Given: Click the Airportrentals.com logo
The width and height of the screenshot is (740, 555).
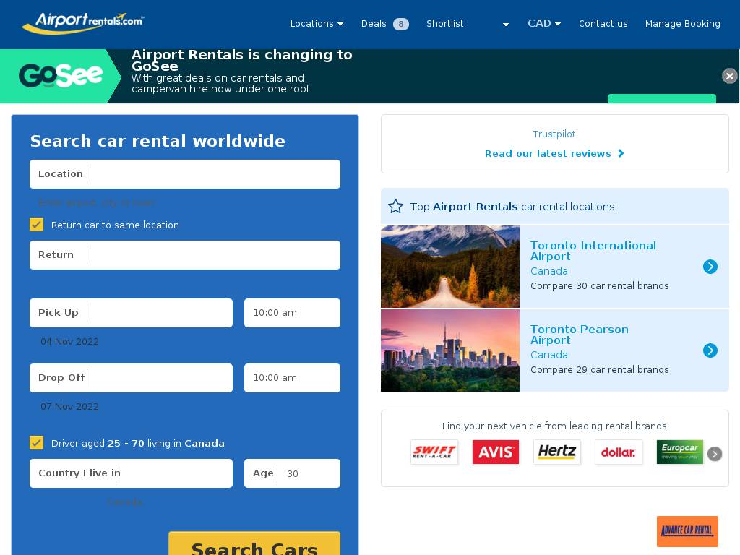Looking at the screenshot, I should tap(83, 23).
